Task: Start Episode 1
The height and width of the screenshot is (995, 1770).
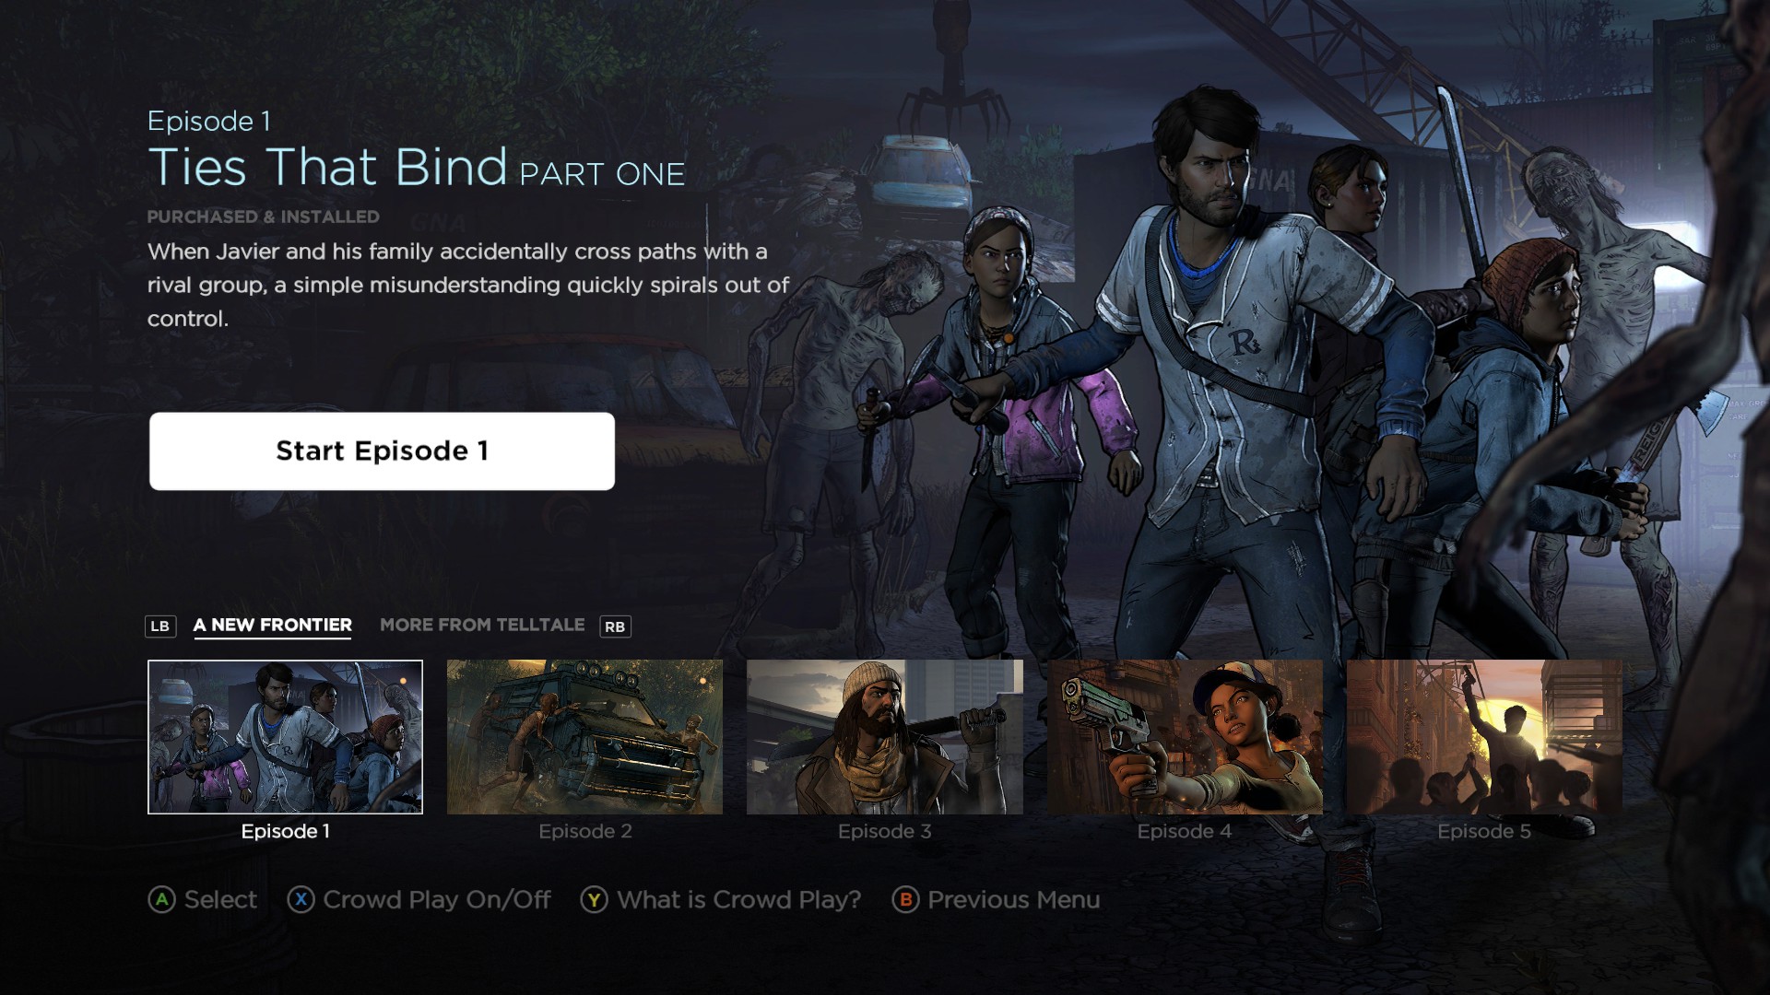Action: tap(382, 451)
